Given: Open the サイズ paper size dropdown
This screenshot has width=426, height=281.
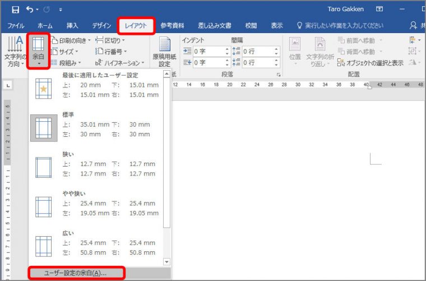Looking at the screenshot, I should click(64, 52).
